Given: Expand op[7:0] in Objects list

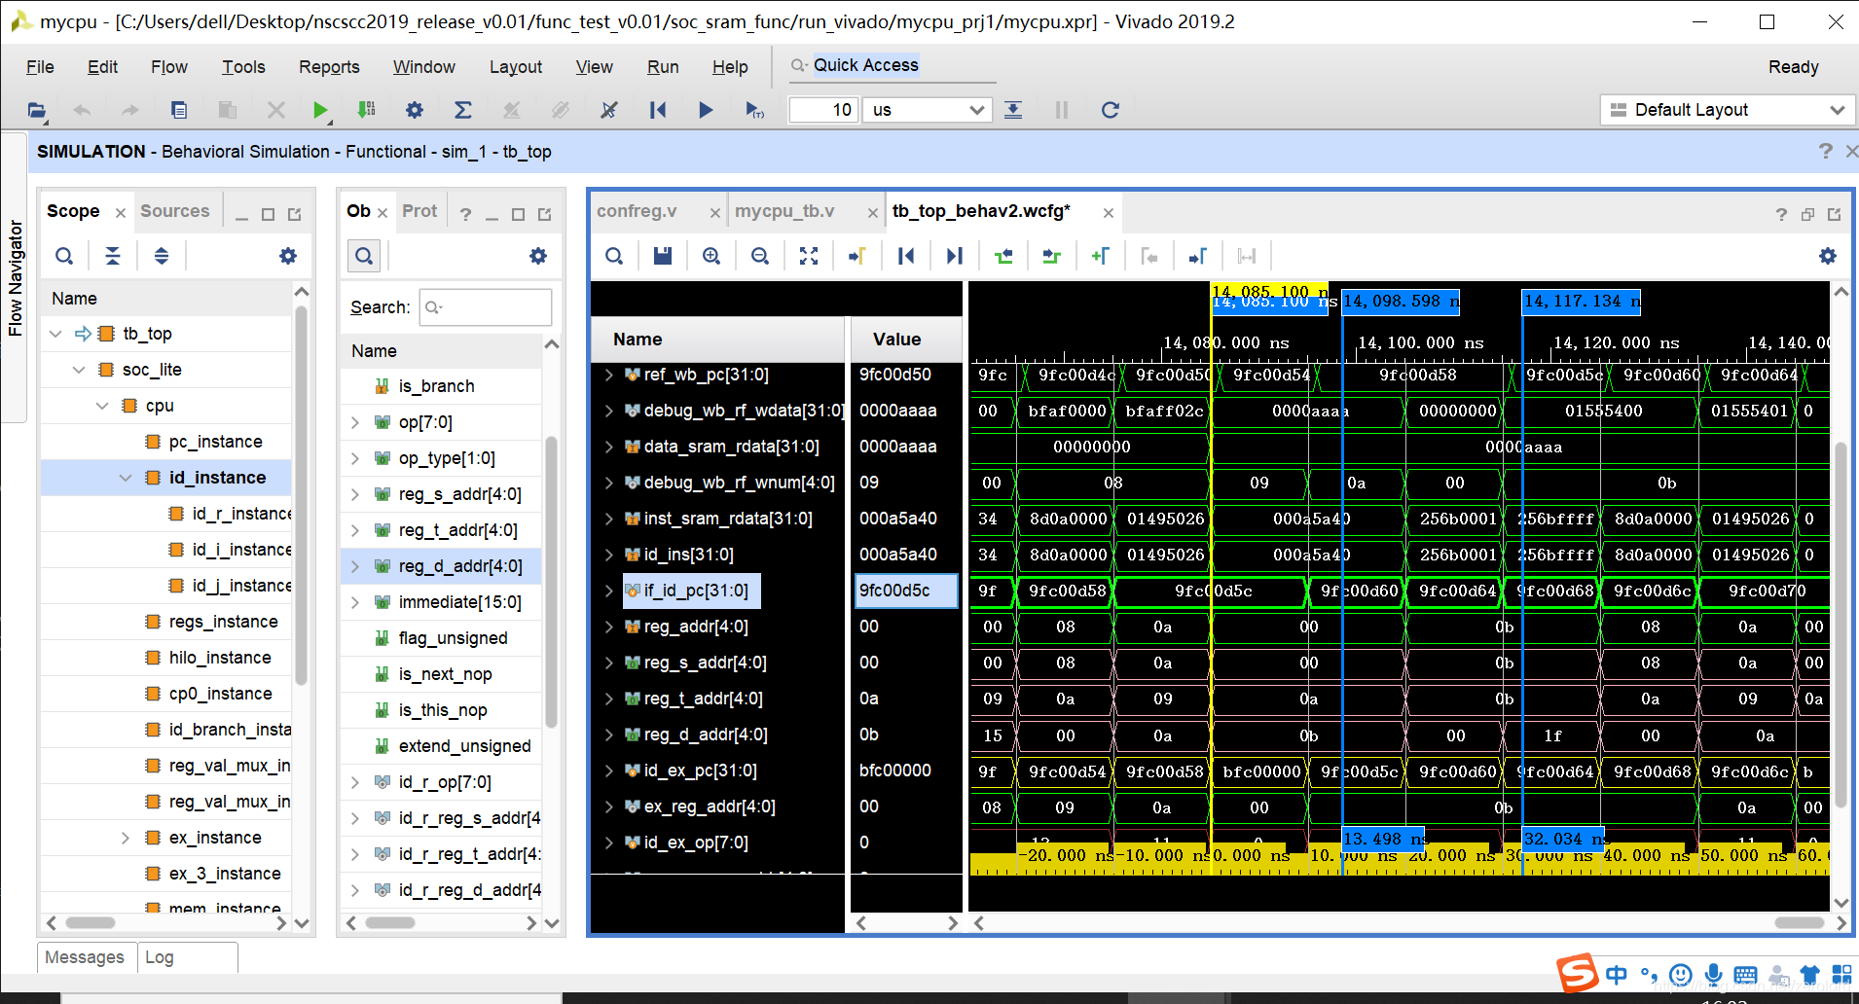Looking at the screenshot, I should tap(355, 422).
